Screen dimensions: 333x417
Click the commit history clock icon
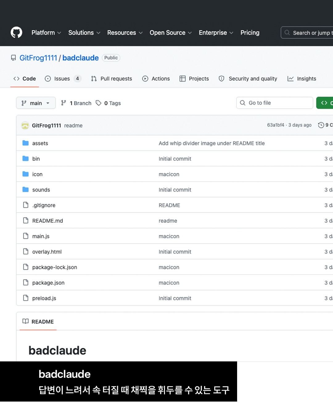[321, 125]
